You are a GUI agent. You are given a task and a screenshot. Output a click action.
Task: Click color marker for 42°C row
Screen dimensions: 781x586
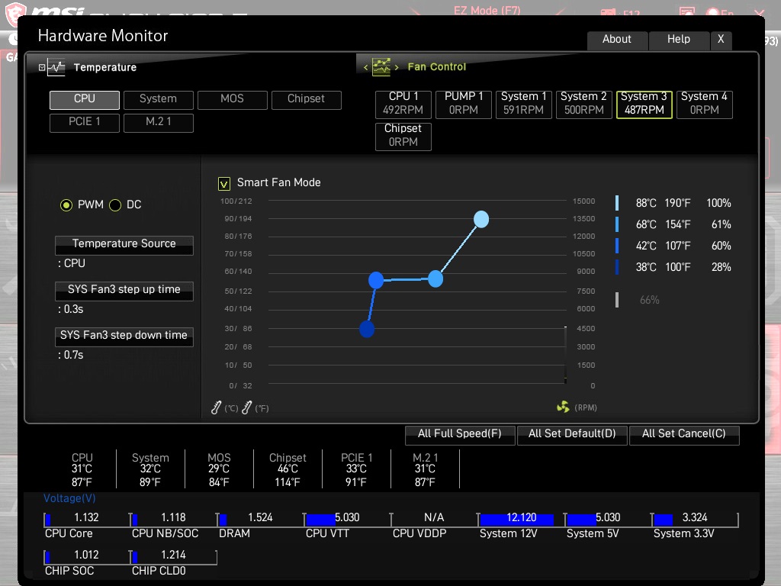pyautogui.click(x=617, y=246)
